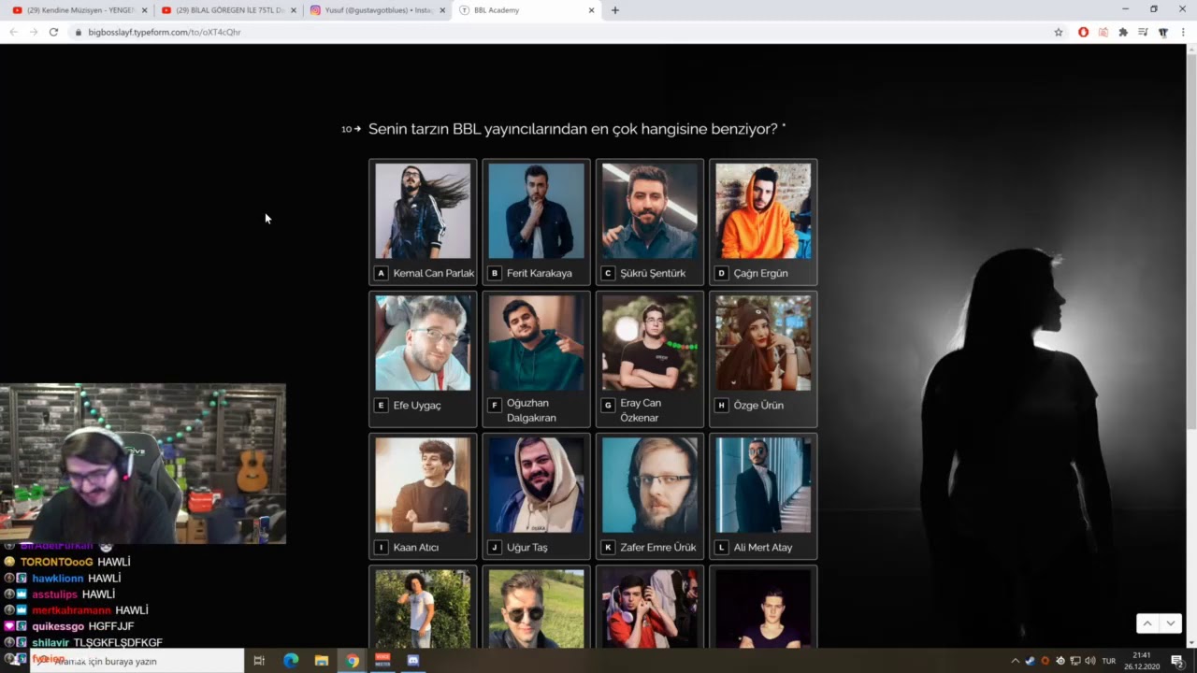Viewport: 1197px width, 673px height.
Task: Open the Windows notification center
Action: pyautogui.click(x=1177, y=661)
